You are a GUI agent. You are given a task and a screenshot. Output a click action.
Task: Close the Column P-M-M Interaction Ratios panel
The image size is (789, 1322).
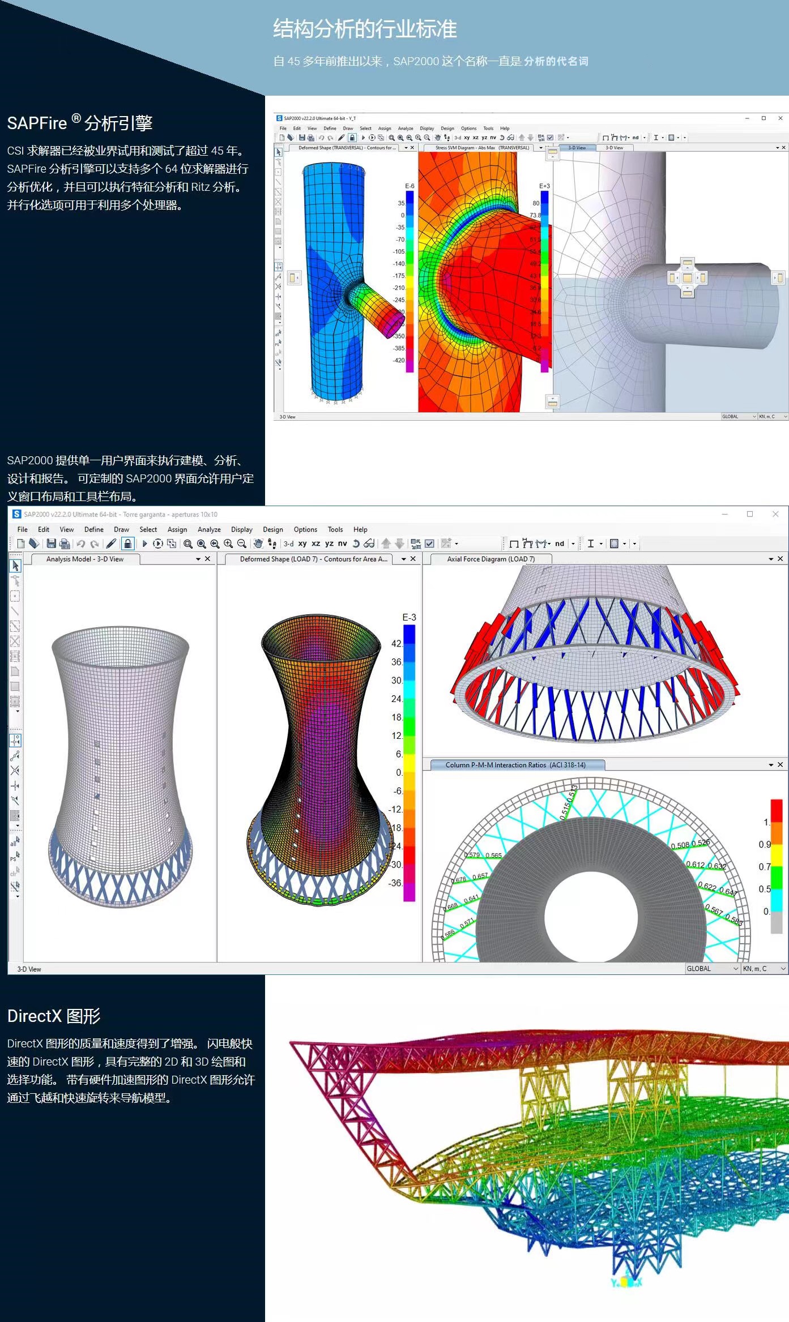tap(780, 765)
